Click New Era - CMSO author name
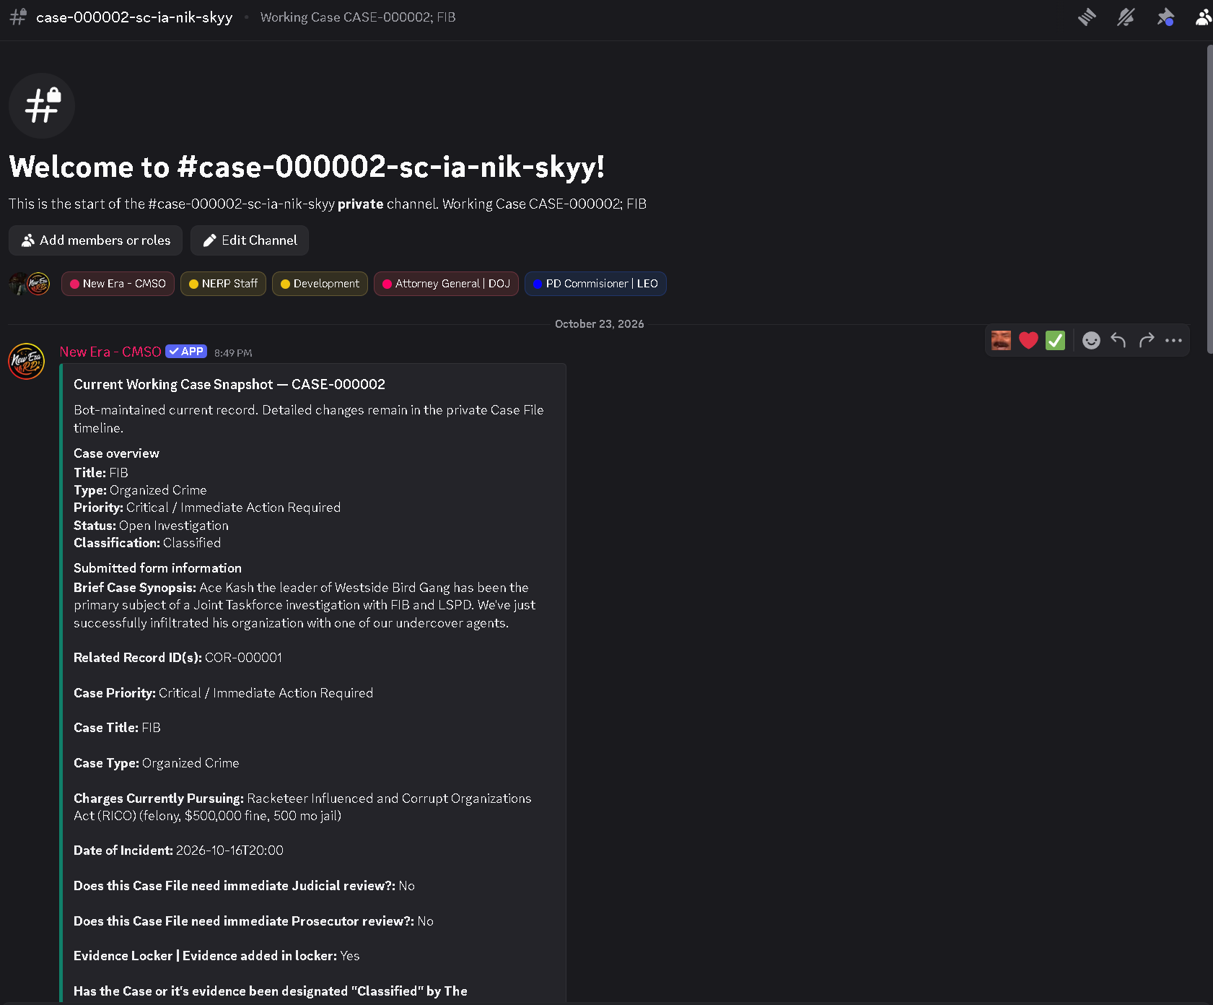This screenshot has height=1005, width=1213. pyautogui.click(x=110, y=352)
